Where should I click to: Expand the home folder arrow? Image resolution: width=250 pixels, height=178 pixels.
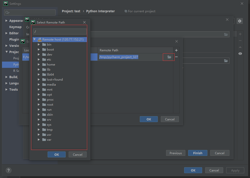[x=39, y=65]
